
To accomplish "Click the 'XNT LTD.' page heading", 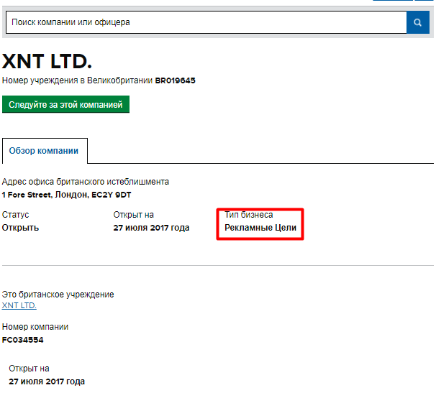I will click(47, 61).
